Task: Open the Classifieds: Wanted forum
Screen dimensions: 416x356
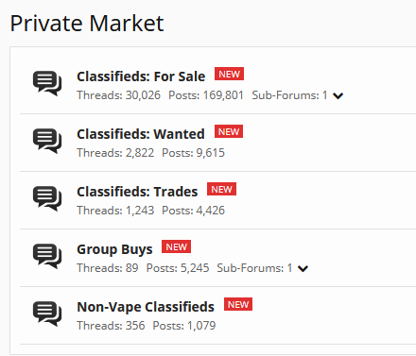Action: point(141,134)
